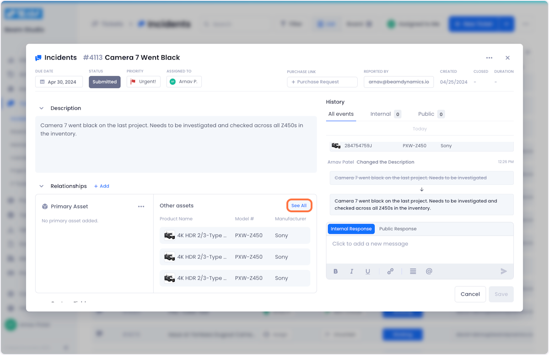Click the third asset camera thumbnail
This screenshot has width=549, height=355.
tap(170, 278)
